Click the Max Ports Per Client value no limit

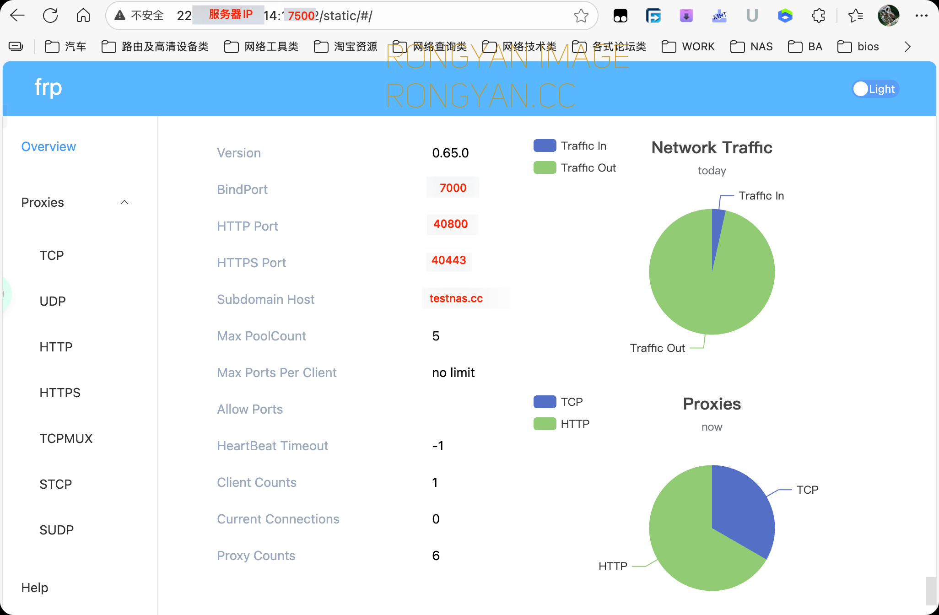coord(453,372)
